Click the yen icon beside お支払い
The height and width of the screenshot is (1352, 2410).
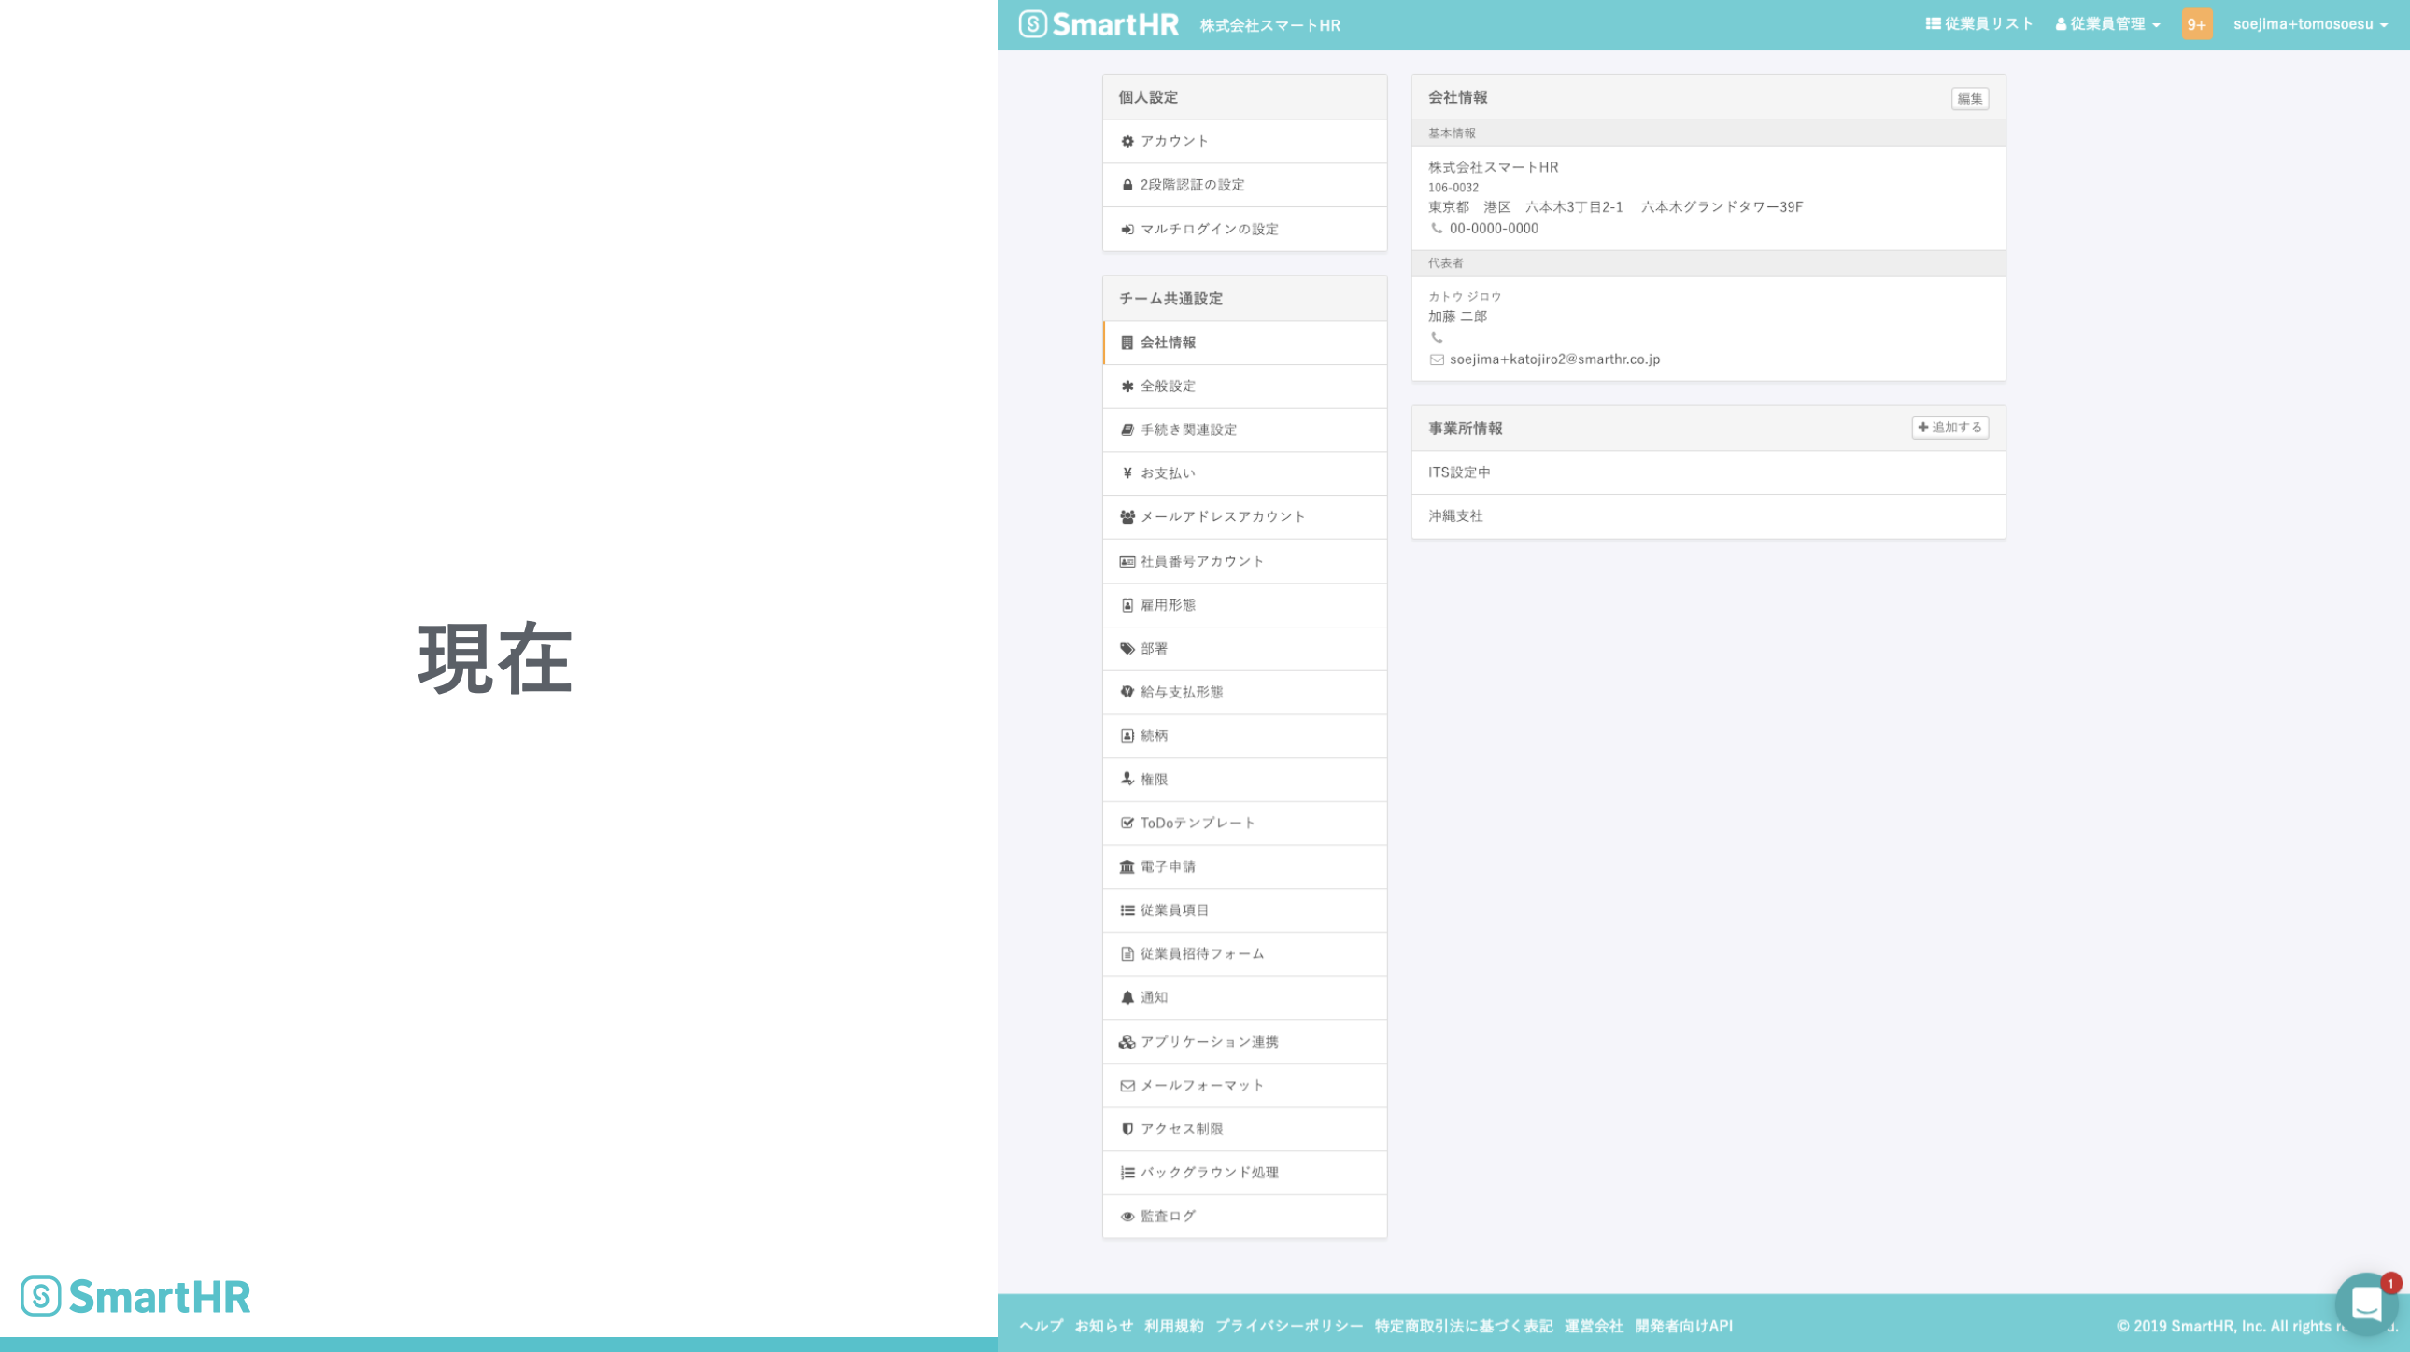coord(1127,473)
